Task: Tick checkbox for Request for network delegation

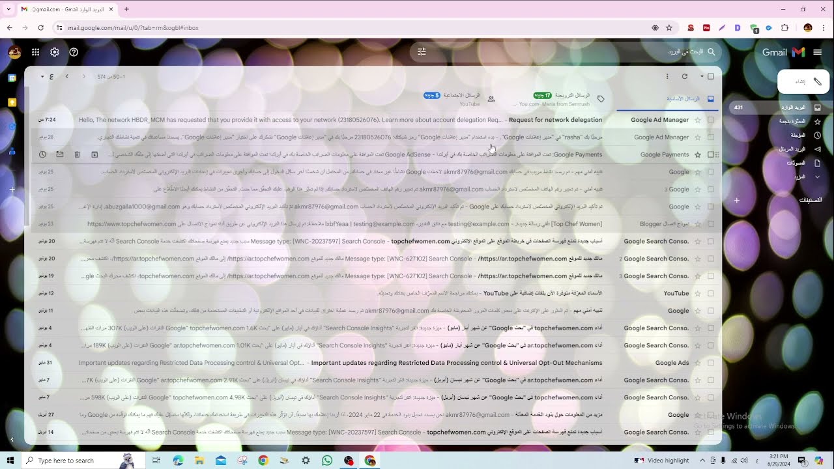Action: [711, 120]
